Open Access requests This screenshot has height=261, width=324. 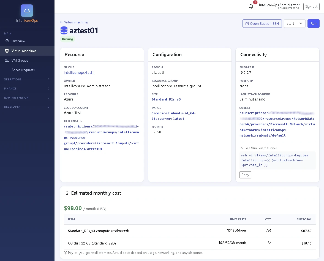point(27,70)
